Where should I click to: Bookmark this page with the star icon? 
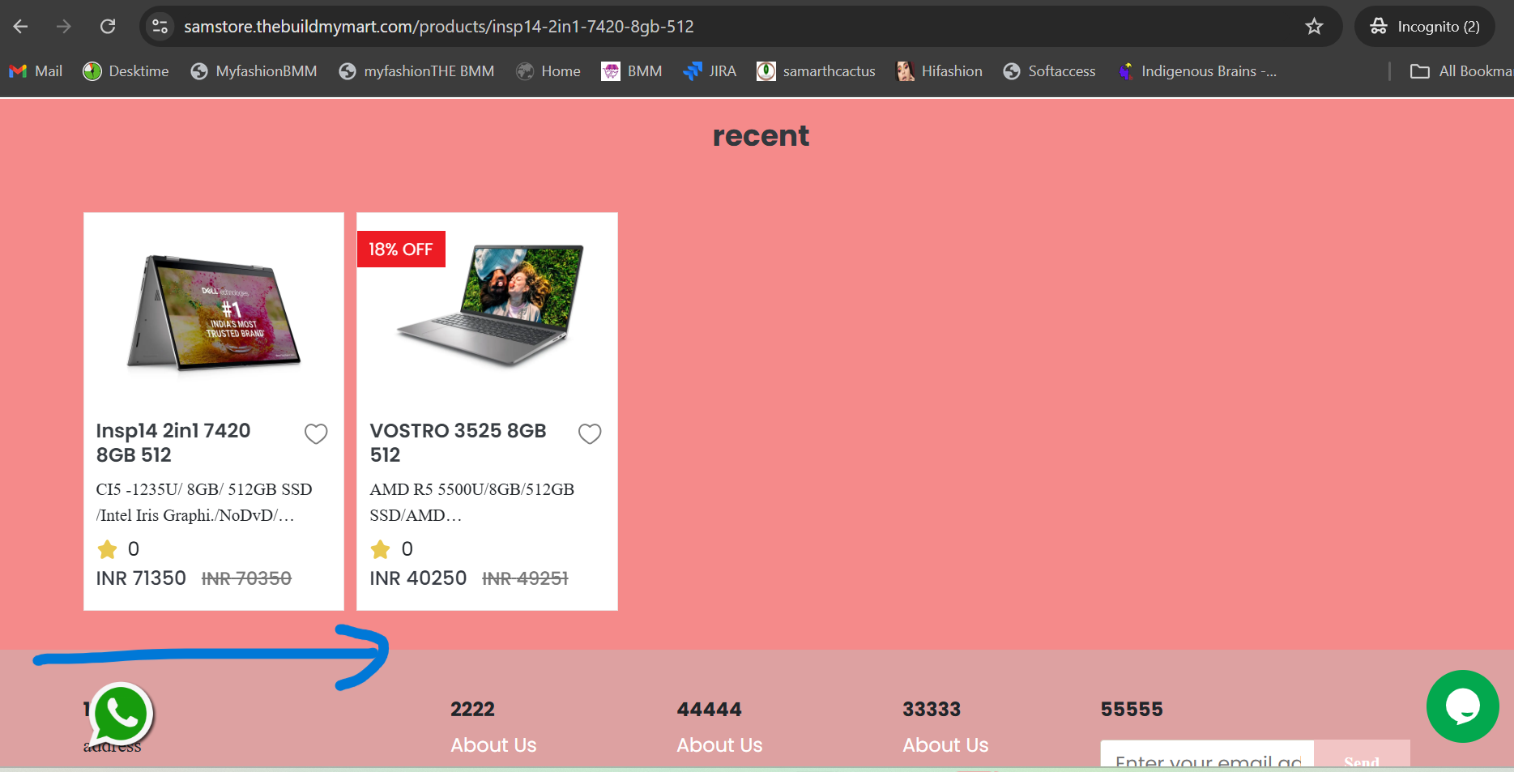1314,27
